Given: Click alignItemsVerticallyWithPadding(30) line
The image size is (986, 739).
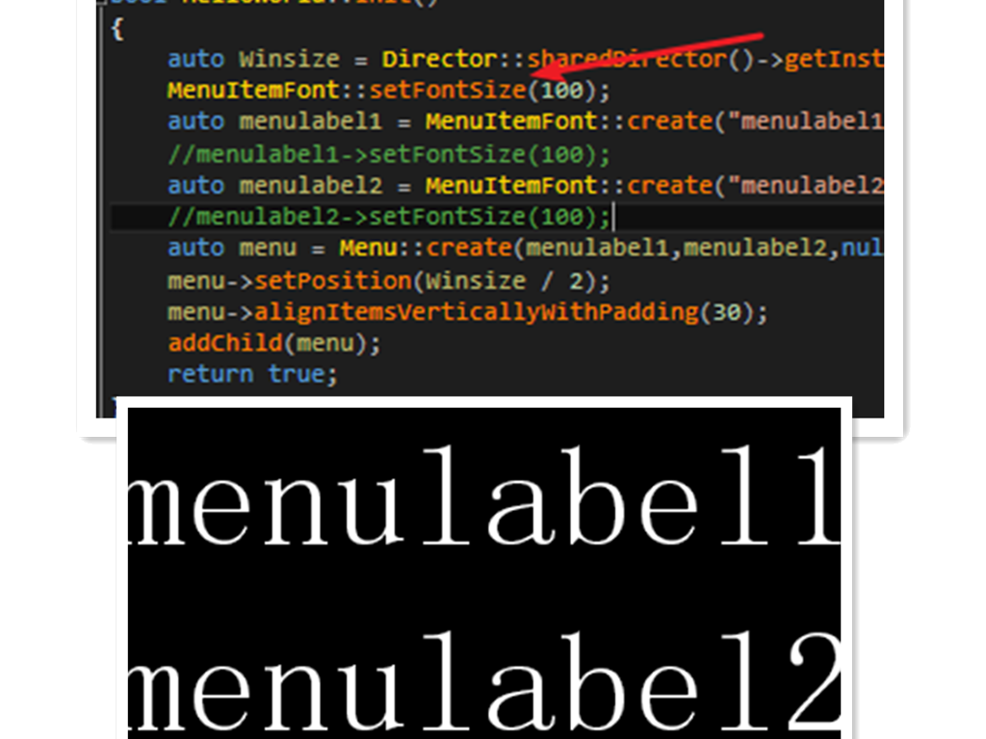Looking at the screenshot, I should (467, 313).
